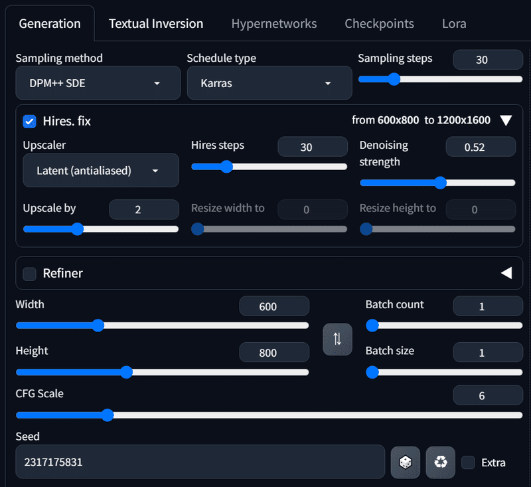Image resolution: width=531 pixels, height=487 pixels.
Task: Roll the dice icon to randomize the seed
Action: pos(405,462)
